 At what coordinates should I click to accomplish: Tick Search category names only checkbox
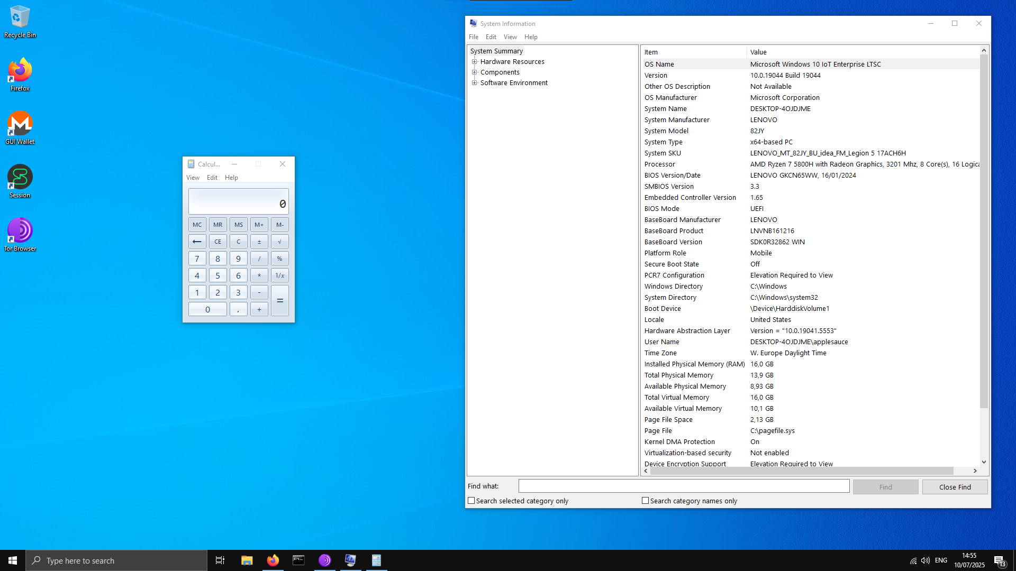coord(645,501)
